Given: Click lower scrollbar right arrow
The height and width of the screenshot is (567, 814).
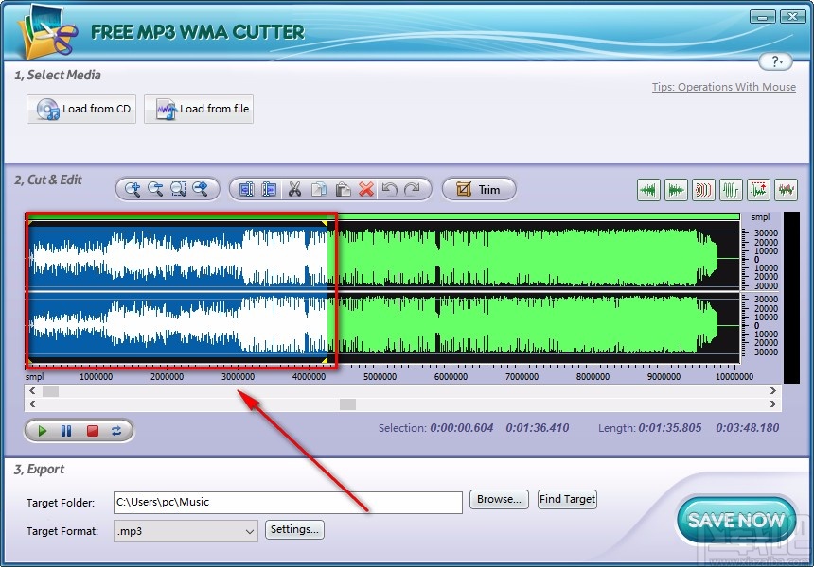Looking at the screenshot, I should click(773, 404).
